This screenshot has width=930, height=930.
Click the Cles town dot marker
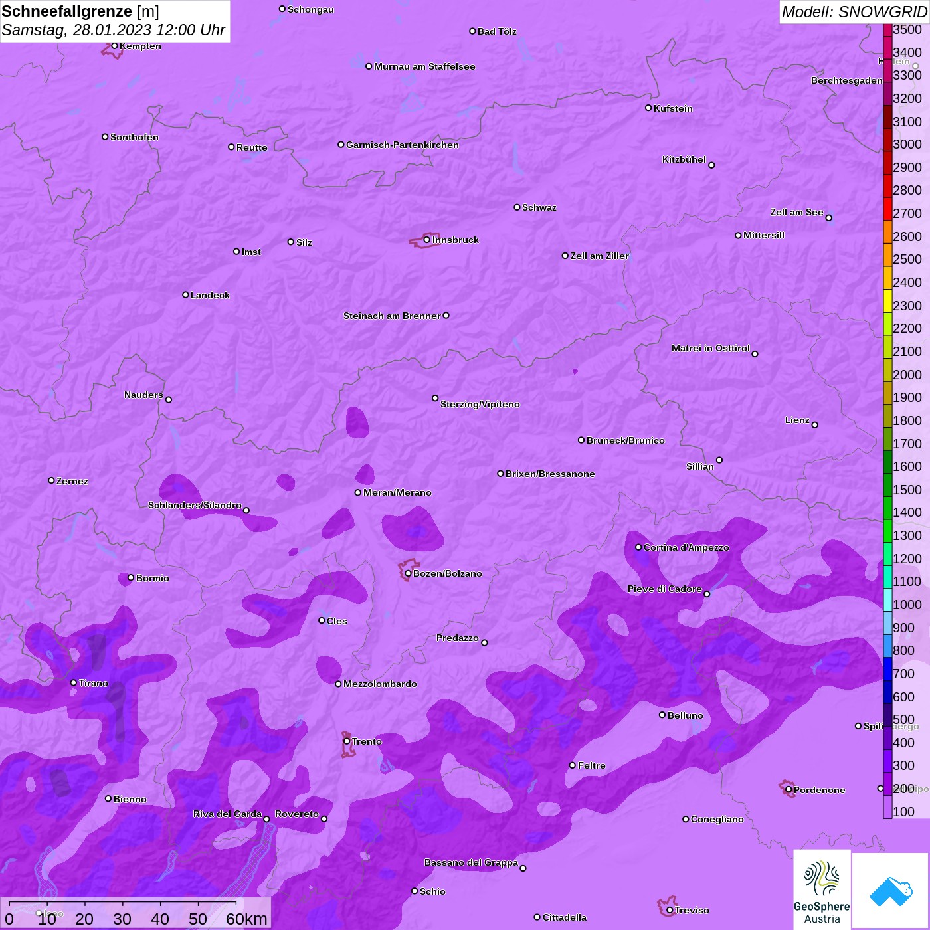[x=322, y=620]
